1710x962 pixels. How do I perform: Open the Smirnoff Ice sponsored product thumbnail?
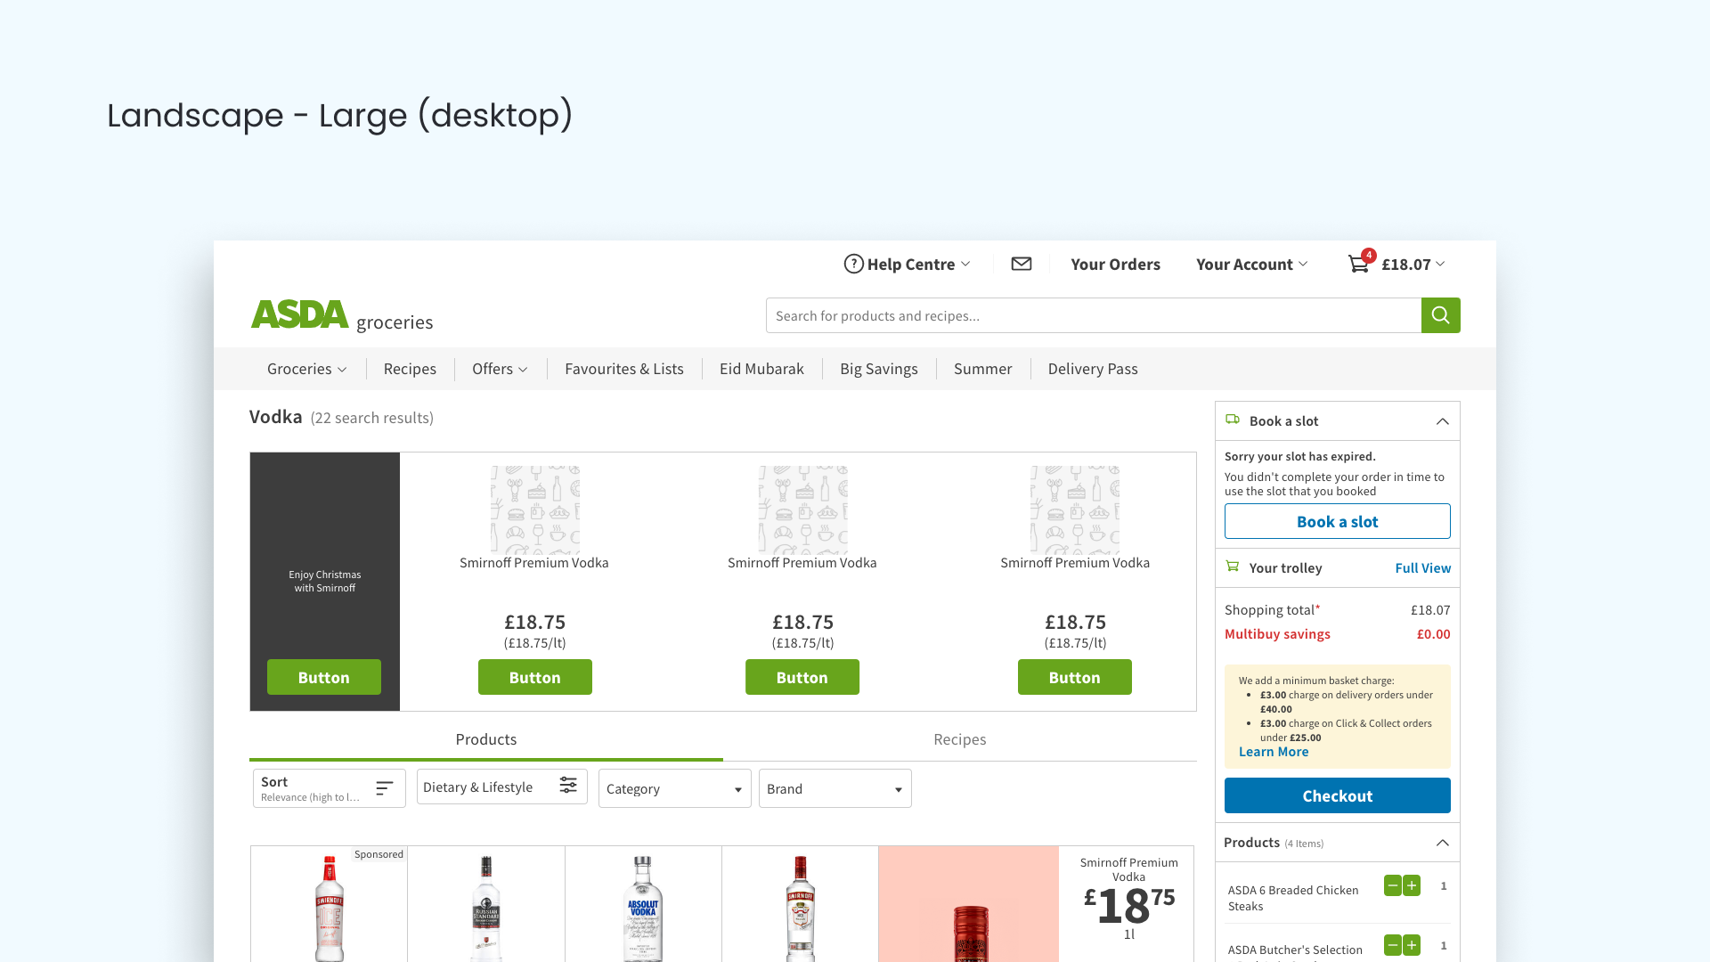click(x=330, y=908)
